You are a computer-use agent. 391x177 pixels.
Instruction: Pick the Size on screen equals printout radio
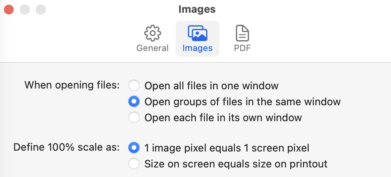134,163
